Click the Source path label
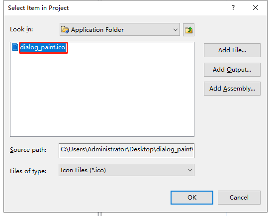 [28, 150]
